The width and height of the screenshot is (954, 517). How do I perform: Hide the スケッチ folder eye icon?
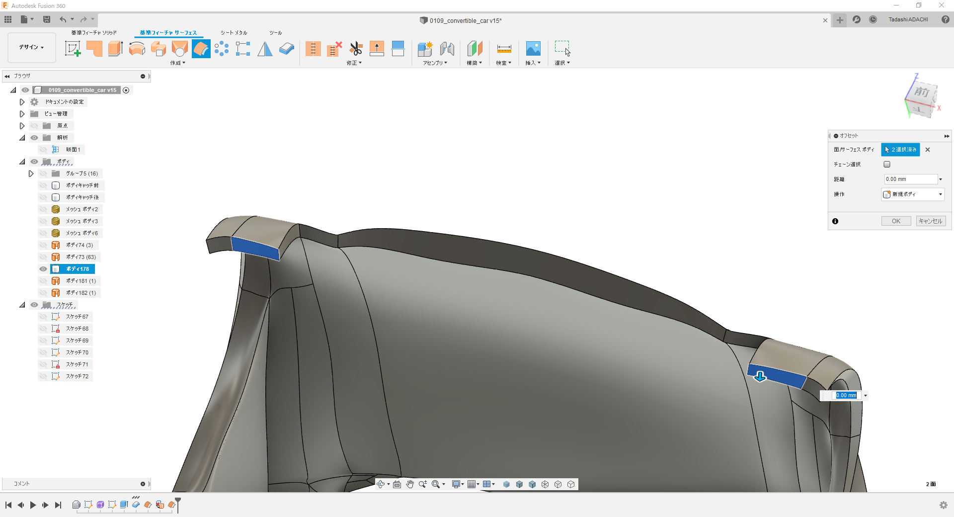pyautogui.click(x=34, y=305)
